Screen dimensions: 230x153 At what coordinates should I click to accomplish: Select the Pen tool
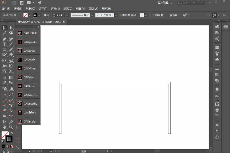pos(5,39)
